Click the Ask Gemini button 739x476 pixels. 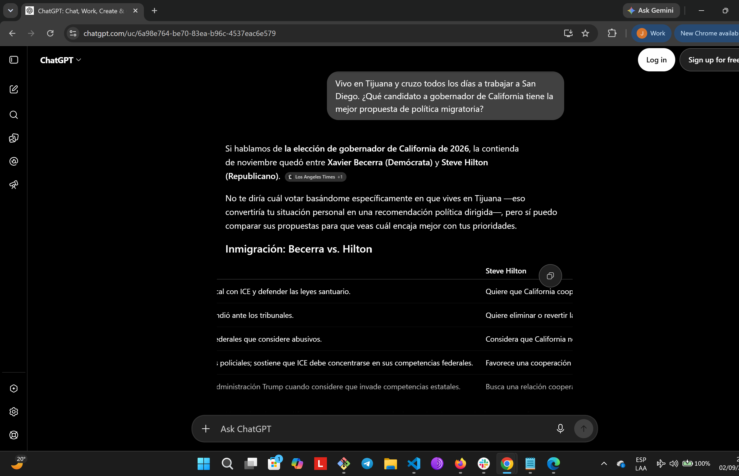point(651,11)
